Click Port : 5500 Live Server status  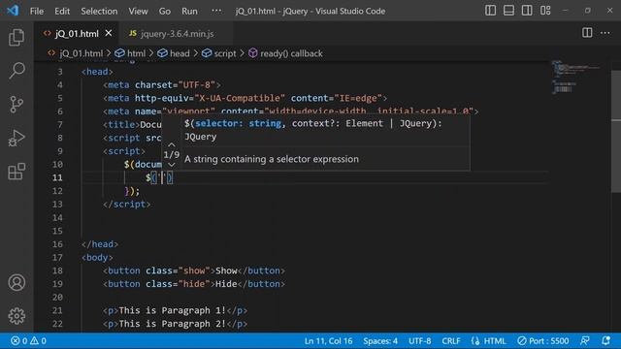[x=543, y=340]
